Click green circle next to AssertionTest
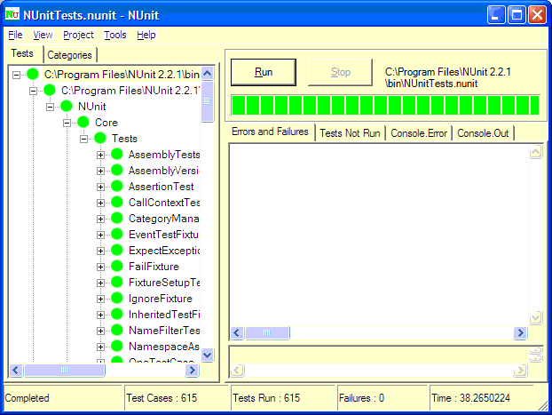Viewport: 552px width, 415px height. 117,186
